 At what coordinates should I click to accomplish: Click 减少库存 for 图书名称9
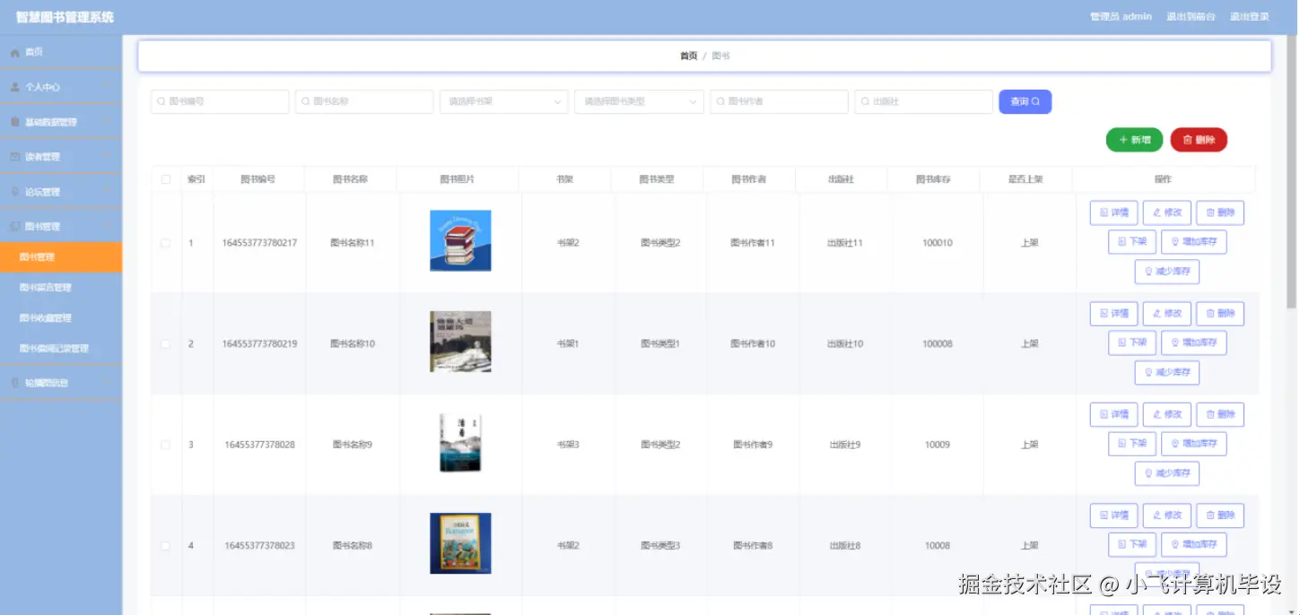pos(1166,473)
